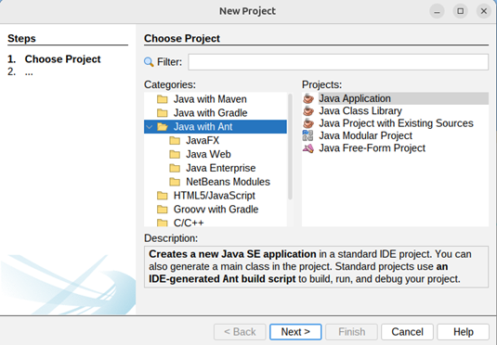This screenshot has height=345, width=497.
Task: Select the Groovy with Gradle category
Action: [216, 210]
